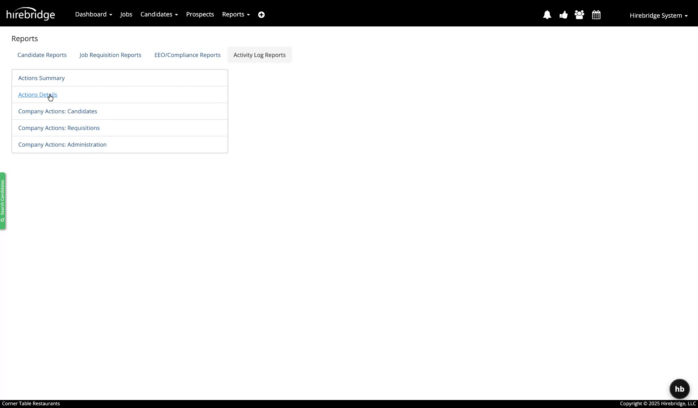The image size is (698, 408).
Task: Open the Actions Summary report
Action: pyautogui.click(x=41, y=78)
